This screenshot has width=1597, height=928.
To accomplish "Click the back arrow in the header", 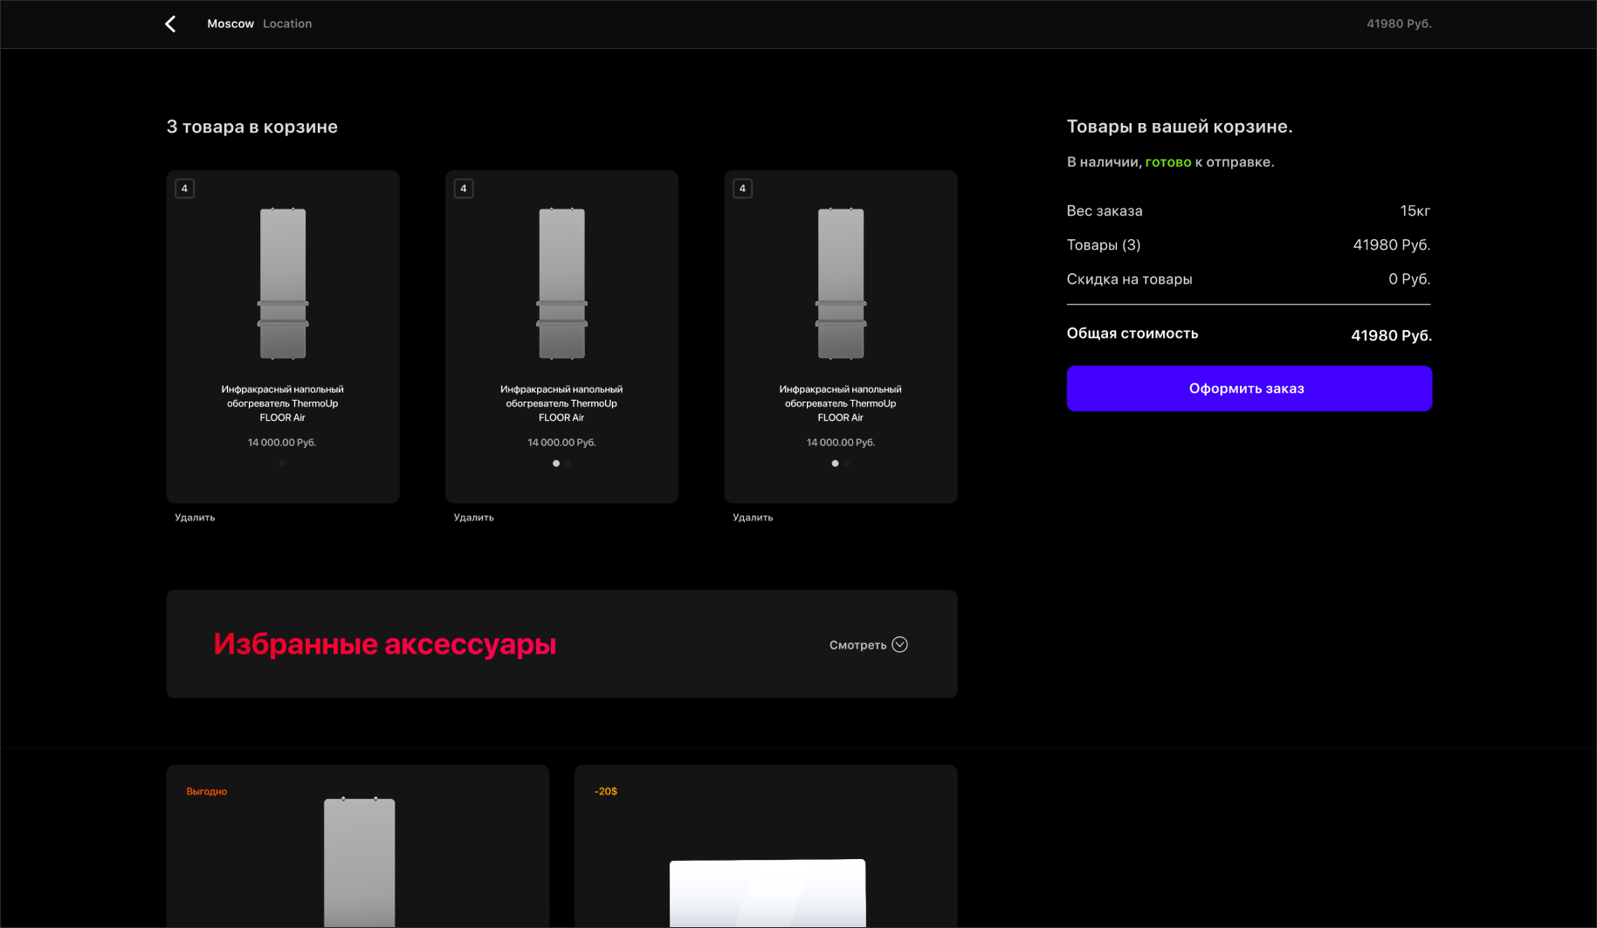I will [x=170, y=24].
